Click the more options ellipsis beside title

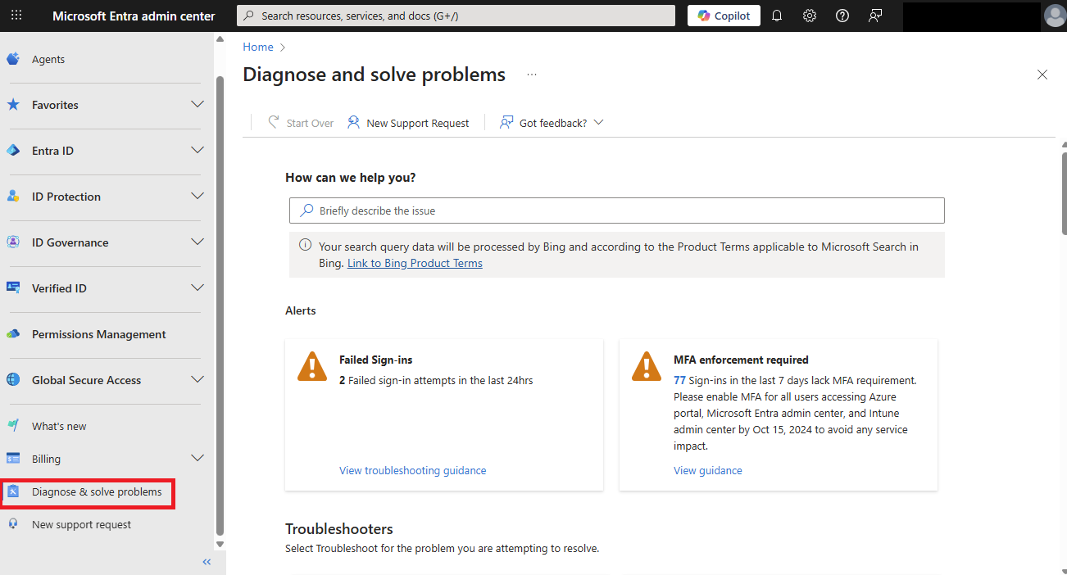(x=532, y=75)
